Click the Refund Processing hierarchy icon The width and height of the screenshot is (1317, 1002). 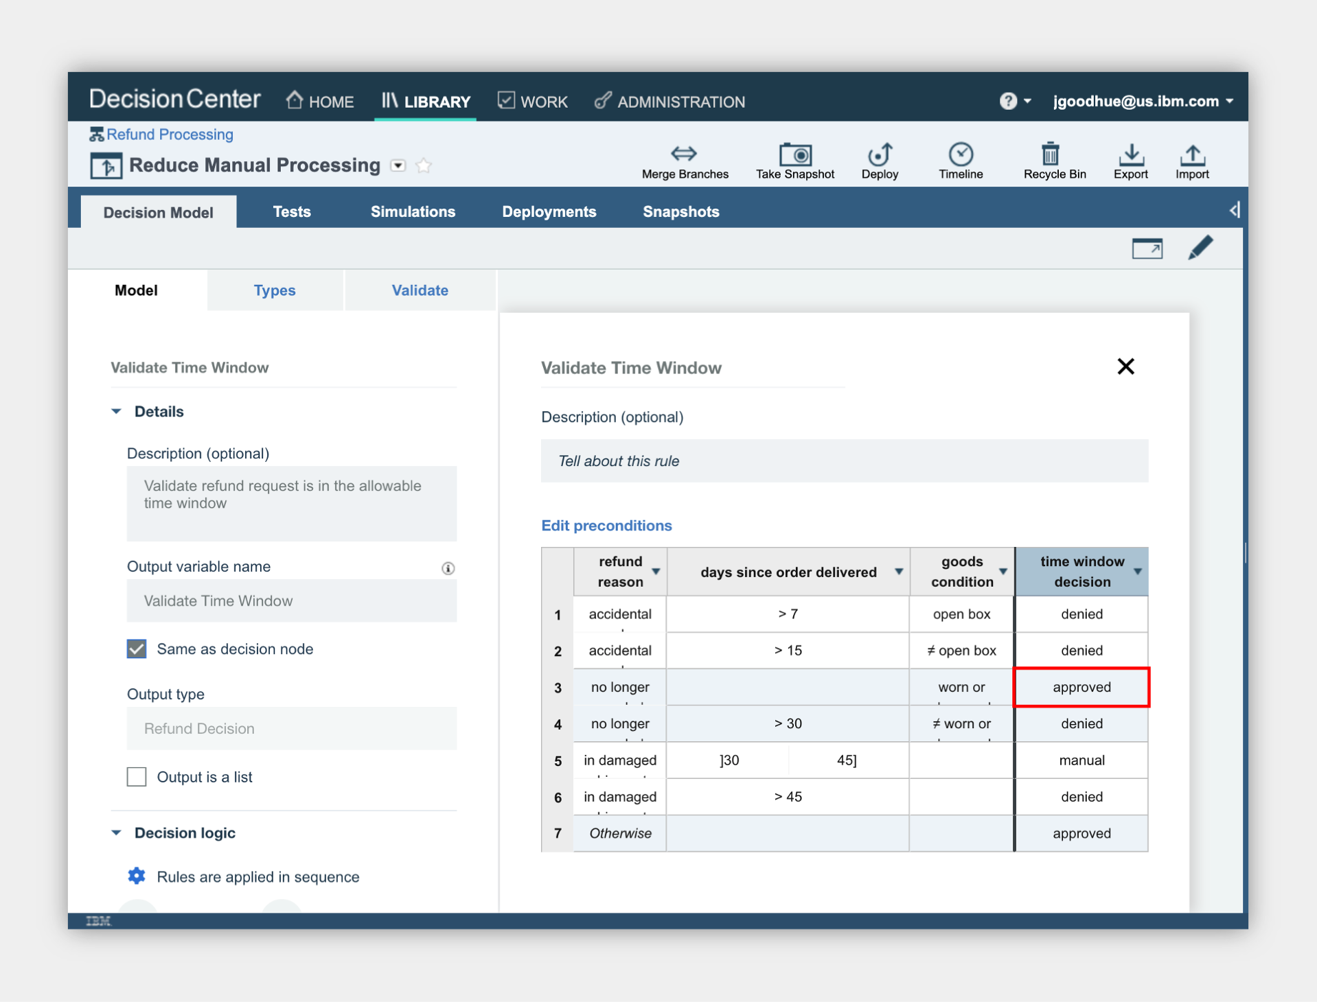tap(97, 135)
